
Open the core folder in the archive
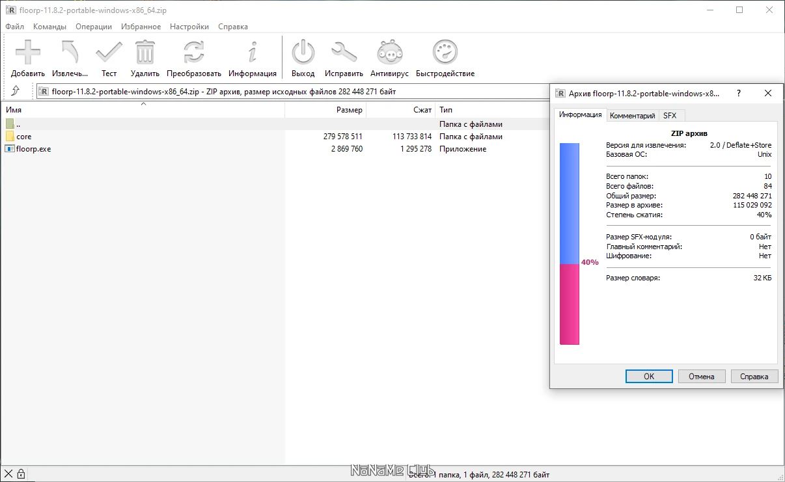(x=24, y=136)
